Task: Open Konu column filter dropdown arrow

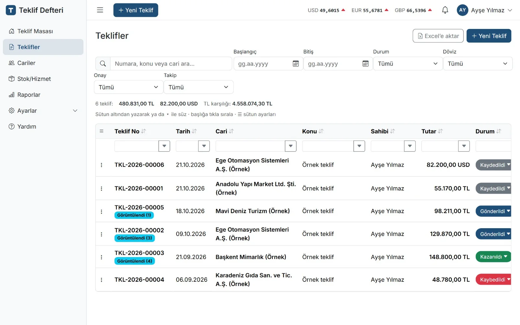Action: point(359,146)
